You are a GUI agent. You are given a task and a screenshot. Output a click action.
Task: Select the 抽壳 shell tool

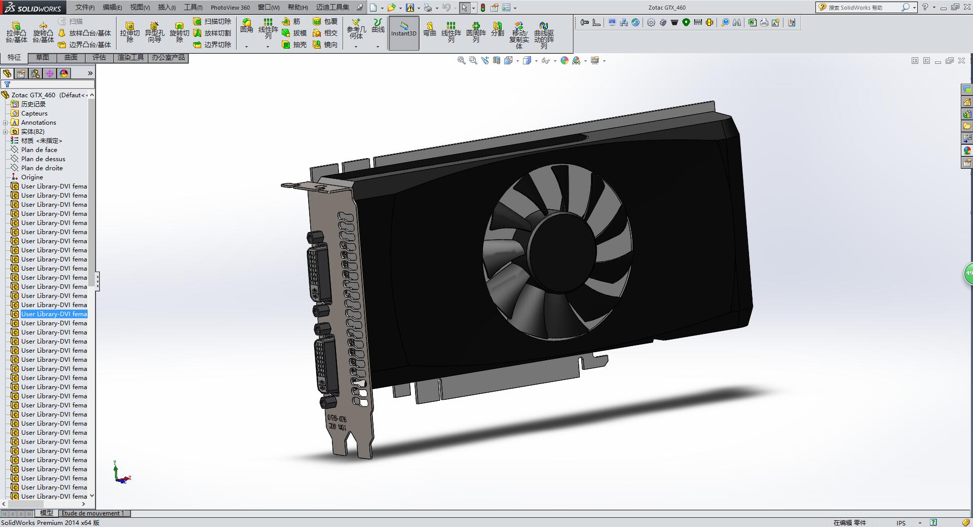coord(294,45)
